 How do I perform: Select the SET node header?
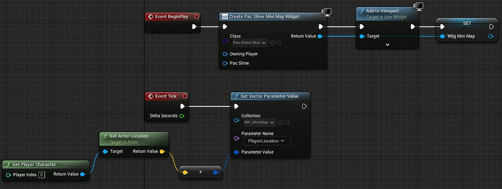(467, 23)
